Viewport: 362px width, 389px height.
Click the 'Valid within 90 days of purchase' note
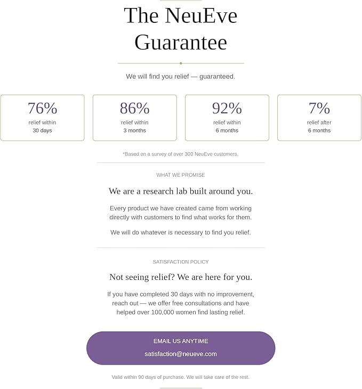click(181, 377)
